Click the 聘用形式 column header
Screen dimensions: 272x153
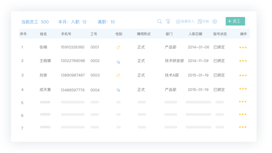[144, 34]
